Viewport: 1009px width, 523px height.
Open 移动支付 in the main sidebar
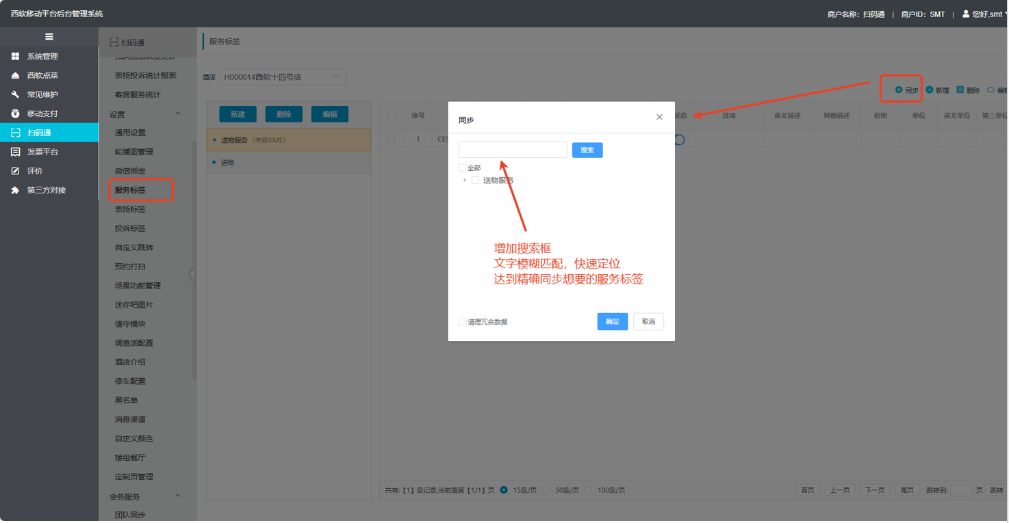coord(42,113)
